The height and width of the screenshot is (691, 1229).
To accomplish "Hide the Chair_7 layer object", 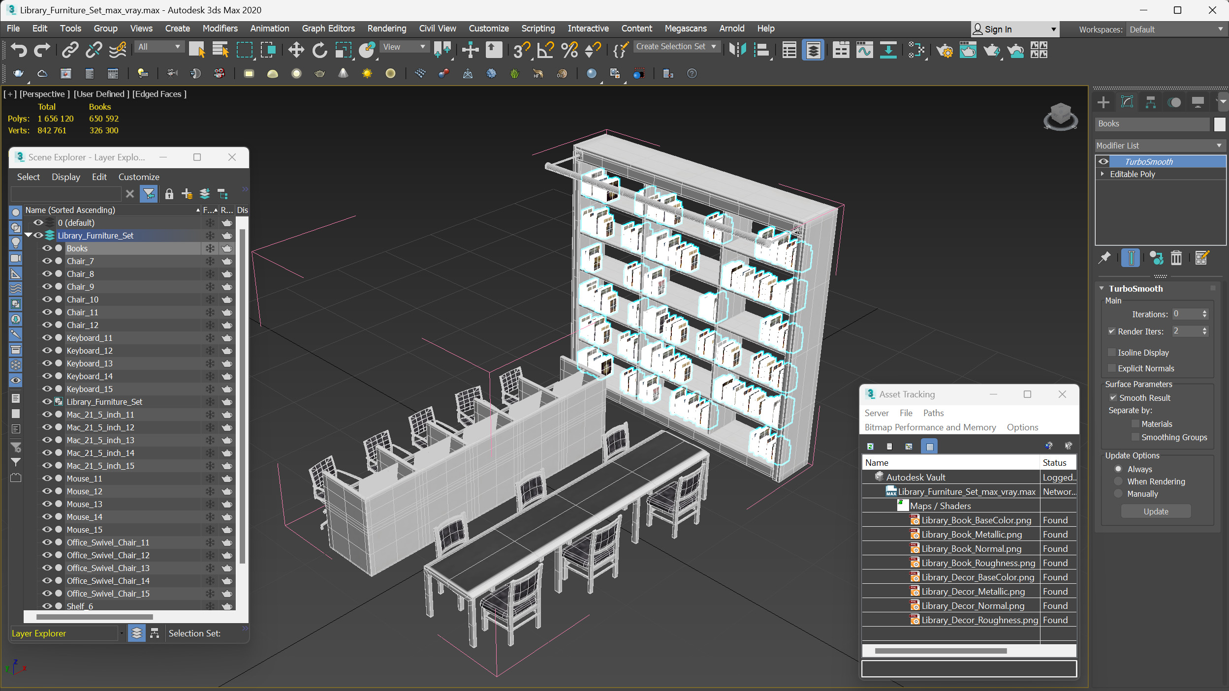I will click(47, 261).
